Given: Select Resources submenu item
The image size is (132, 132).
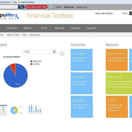Looking at the screenshot, I should coord(35,35).
